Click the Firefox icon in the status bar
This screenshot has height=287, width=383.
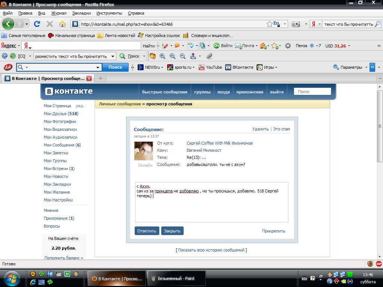pos(370,264)
